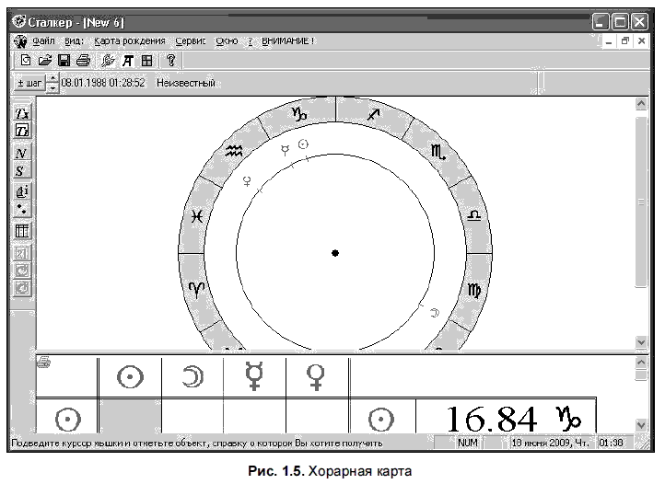Select the Tx tool in left sidebar
The width and height of the screenshot is (665, 484).
pyautogui.click(x=23, y=114)
